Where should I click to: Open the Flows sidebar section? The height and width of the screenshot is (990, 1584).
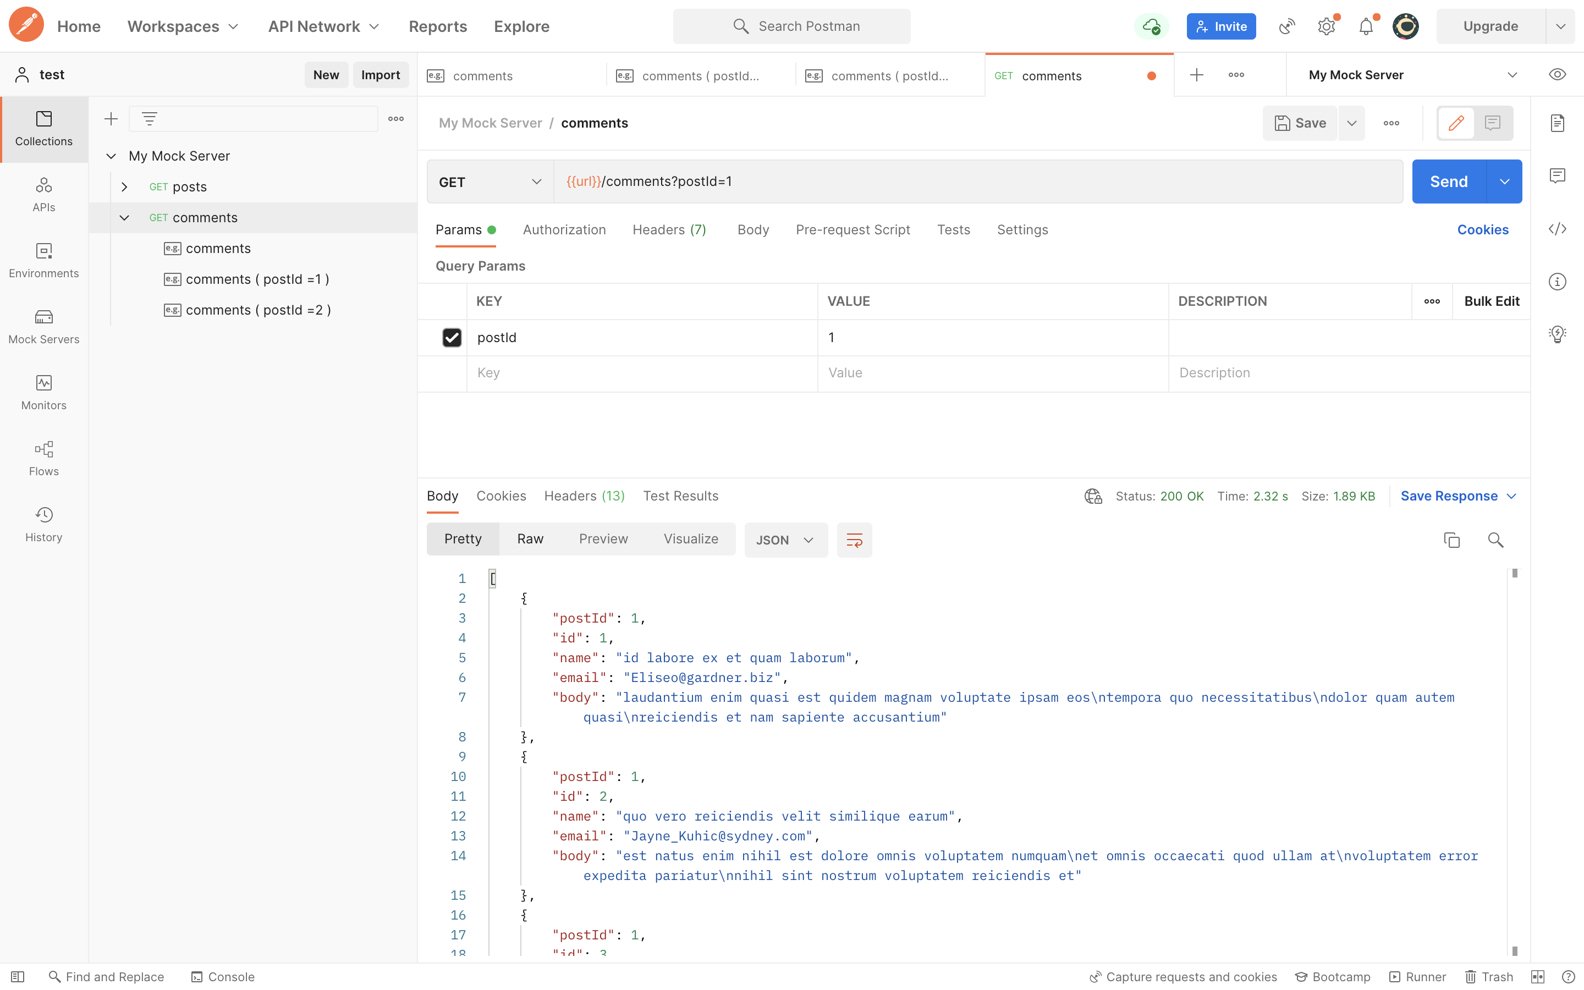click(x=44, y=458)
